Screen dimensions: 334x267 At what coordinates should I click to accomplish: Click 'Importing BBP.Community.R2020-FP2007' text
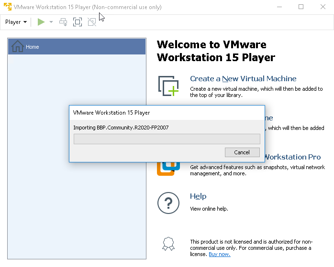click(x=121, y=128)
